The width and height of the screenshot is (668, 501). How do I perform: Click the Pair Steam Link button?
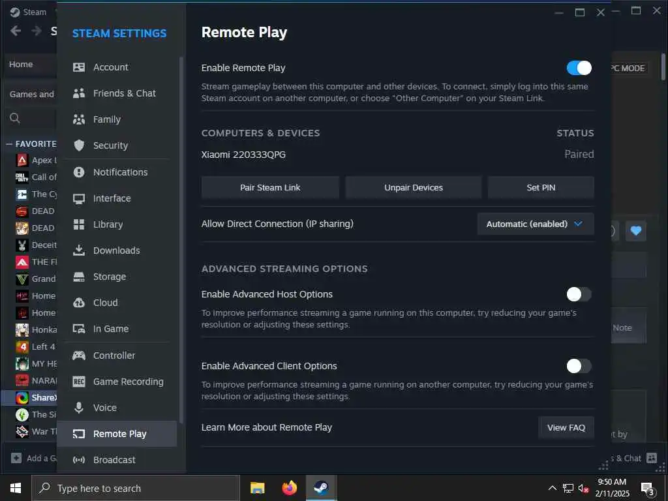pyautogui.click(x=270, y=188)
